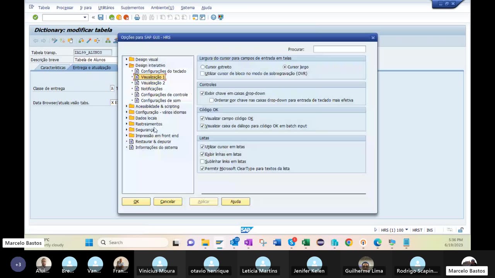Enable Sublinhar links em listas checkbox
Screen dimensions: 495x278
[x=202, y=161]
